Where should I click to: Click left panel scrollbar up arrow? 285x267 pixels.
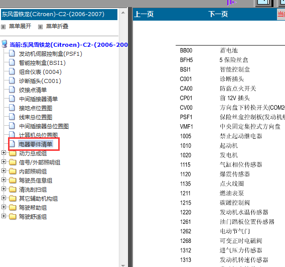pyautogui.click(x=123, y=13)
